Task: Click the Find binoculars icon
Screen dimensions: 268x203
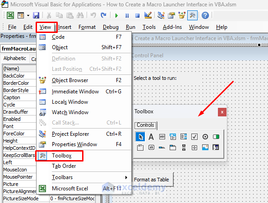Action: coord(80,15)
